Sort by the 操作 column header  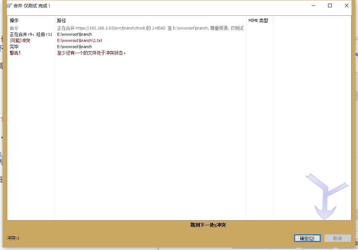click(x=31, y=20)
